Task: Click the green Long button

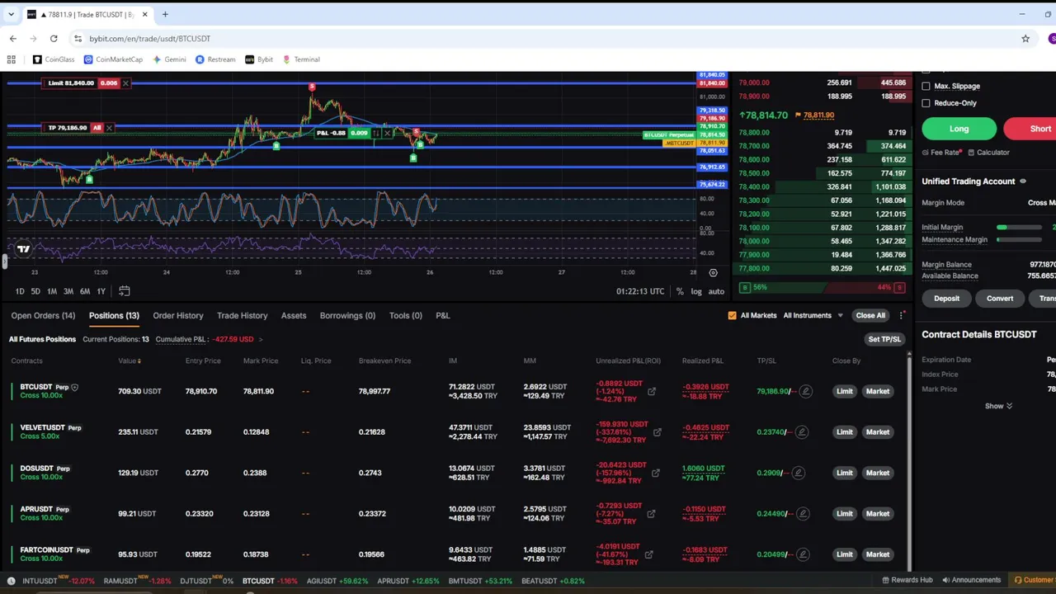Action: pos(959,129)
